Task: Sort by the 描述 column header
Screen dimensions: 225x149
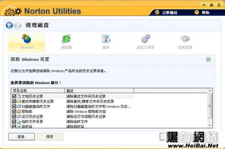Action: tap(99, 91)
